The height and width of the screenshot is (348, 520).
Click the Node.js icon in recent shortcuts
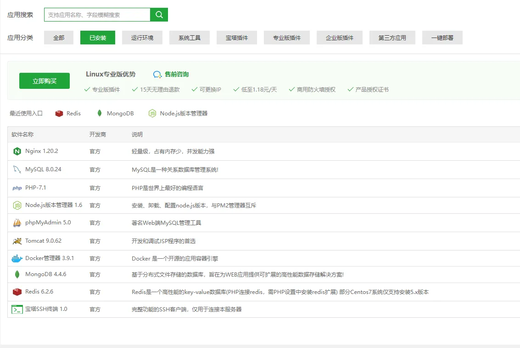pos(152,114)
